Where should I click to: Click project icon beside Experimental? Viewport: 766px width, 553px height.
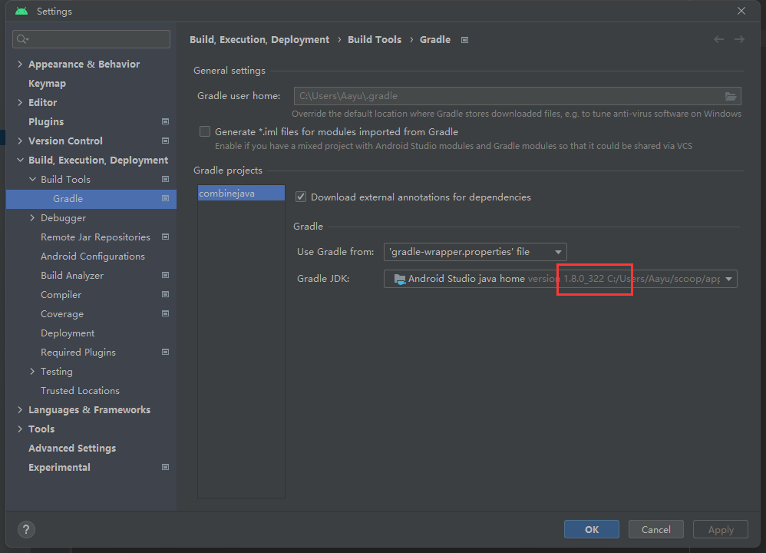pos(165,467)
